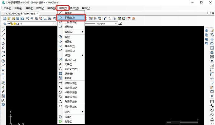Image resolution: width=215 pixels, height=125 pixels.
Task: Select the Arc tool in left toolbar
Action: pyautogui.click(x=3, y=57)
